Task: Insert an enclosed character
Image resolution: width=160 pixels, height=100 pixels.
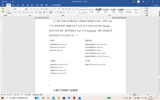Action: (x=47, y=12)
